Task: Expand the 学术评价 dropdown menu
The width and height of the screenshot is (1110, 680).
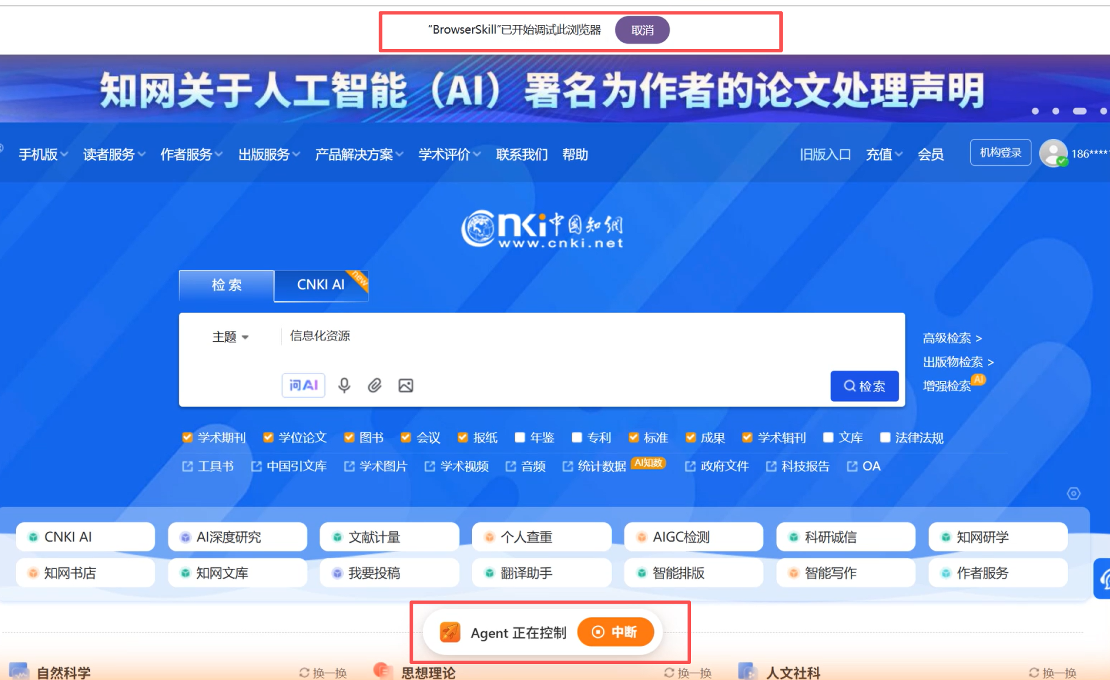Action: click(449, 154)
